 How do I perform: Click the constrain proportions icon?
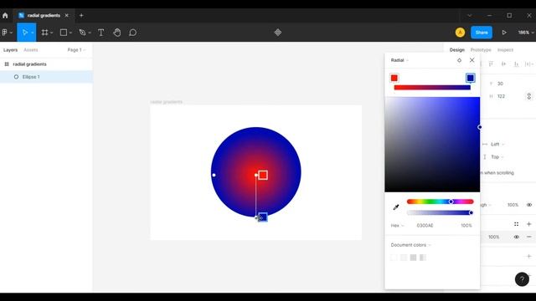coord(528,96)
